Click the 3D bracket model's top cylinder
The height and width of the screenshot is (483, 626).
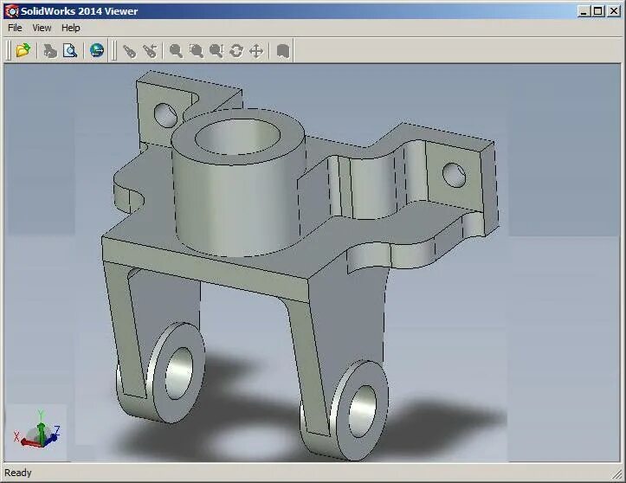[x=238, y=182]
